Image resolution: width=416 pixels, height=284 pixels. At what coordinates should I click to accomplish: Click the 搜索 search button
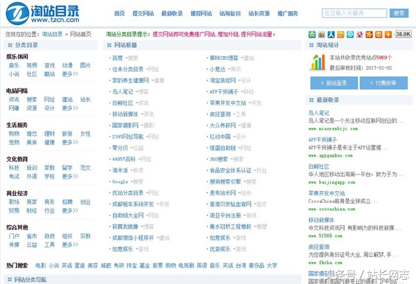(x=399, y=13)
